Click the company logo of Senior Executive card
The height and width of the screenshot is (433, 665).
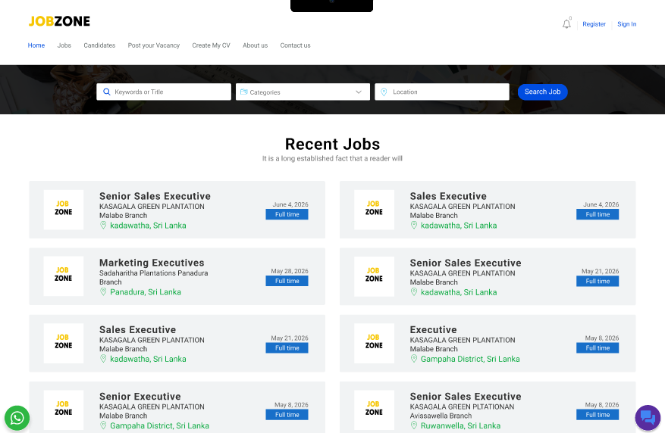pyautogui.click(x=64, y=410)
